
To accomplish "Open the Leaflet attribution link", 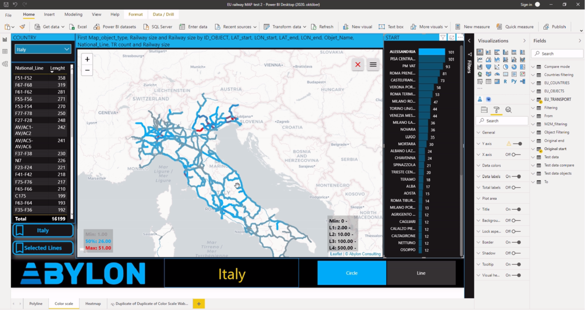I will tap(336, 254).
